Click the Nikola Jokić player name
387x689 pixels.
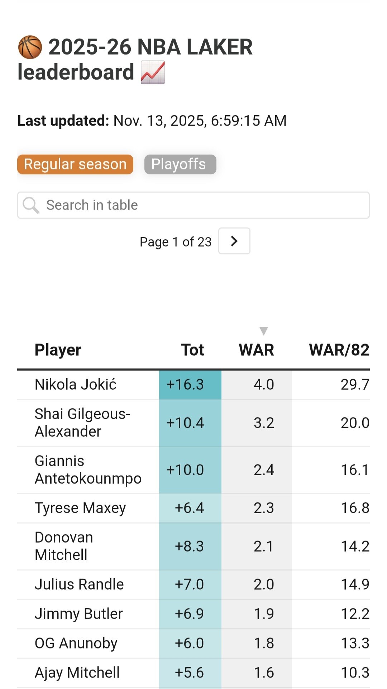tap(76, 385)
